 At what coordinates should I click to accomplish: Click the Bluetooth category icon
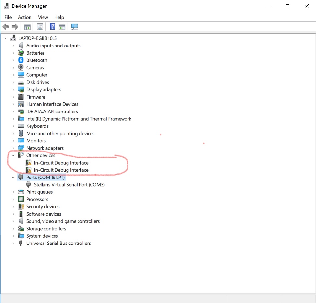21,60
